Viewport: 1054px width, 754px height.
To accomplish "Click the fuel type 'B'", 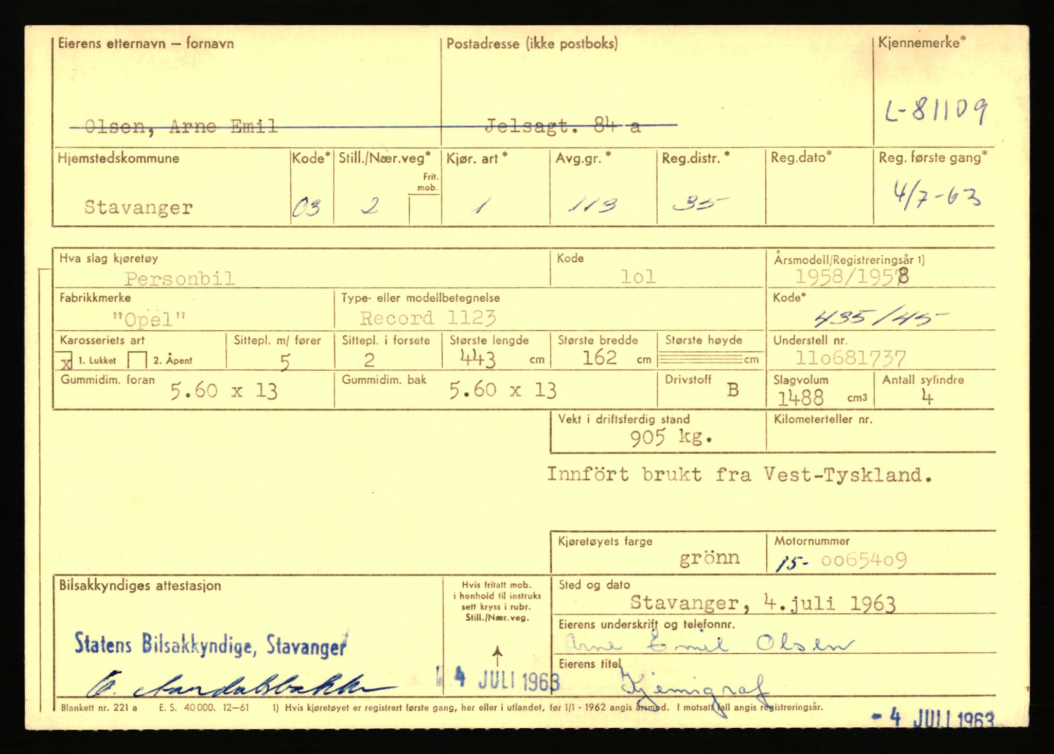I will 733,390.
